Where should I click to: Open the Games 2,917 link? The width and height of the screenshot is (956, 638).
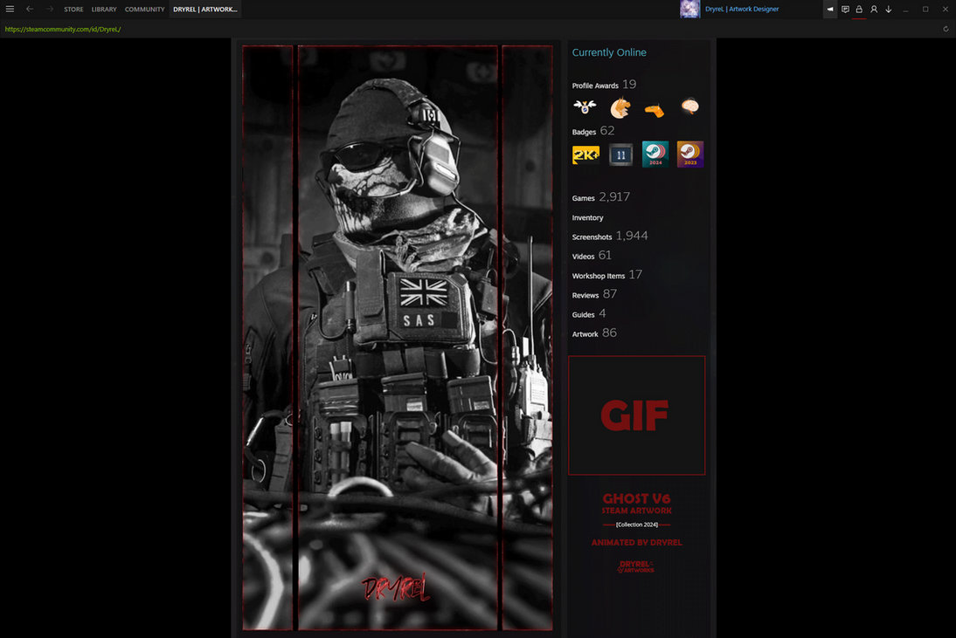[x=600, y=197]
